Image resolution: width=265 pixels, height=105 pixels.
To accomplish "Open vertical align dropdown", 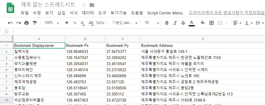I will (249, 23).
